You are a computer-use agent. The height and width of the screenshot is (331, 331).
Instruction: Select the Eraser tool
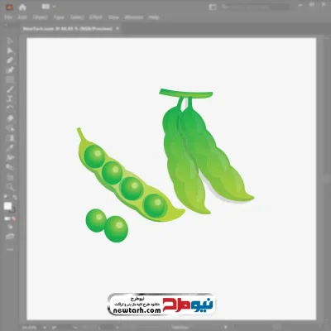tap(10, 118)
